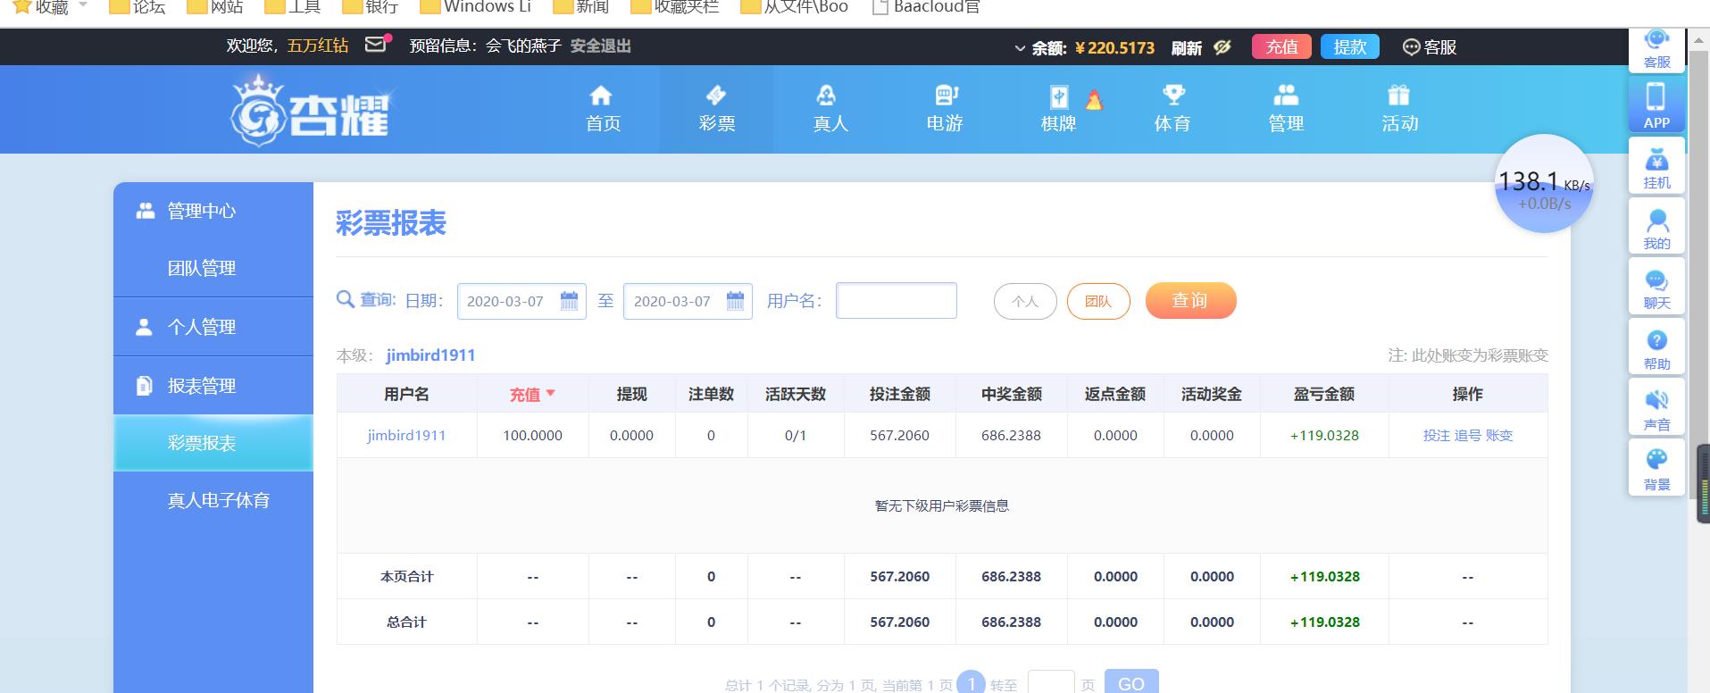Open APP download in right panel

click(x=1656, y=105)
